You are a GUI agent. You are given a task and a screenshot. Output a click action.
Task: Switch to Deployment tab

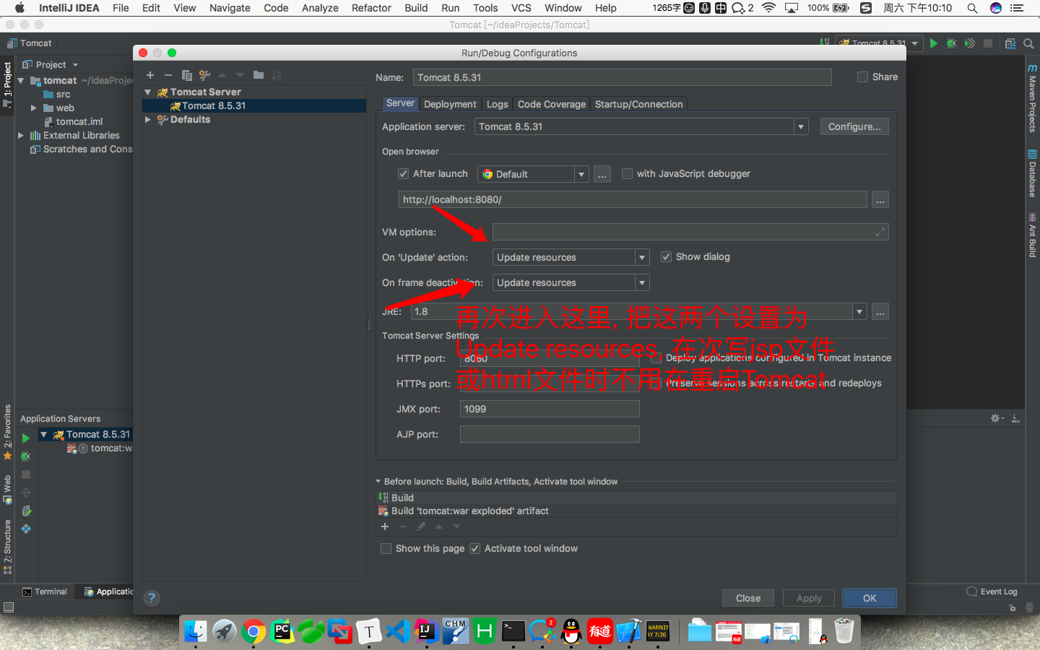pyautogui.click(x=450, y=104)
